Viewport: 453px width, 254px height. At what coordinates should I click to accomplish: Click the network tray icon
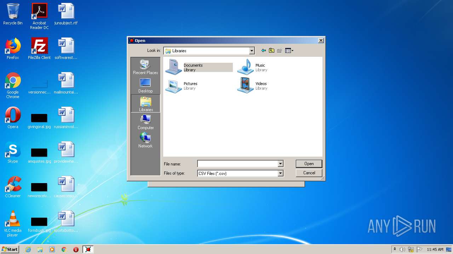(411, 249)
